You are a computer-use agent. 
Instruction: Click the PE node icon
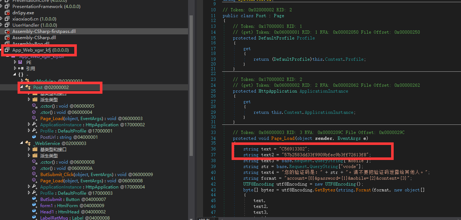tap(20, 62)
